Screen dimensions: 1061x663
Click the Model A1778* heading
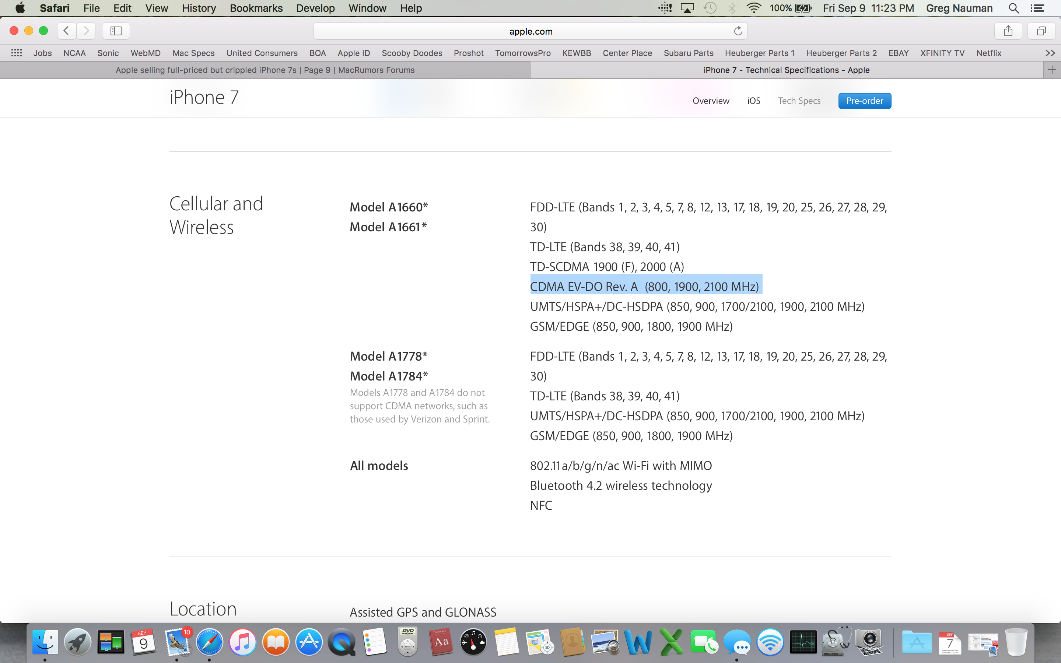click(x=388, y=356)
